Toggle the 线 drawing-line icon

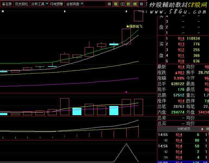135,4
